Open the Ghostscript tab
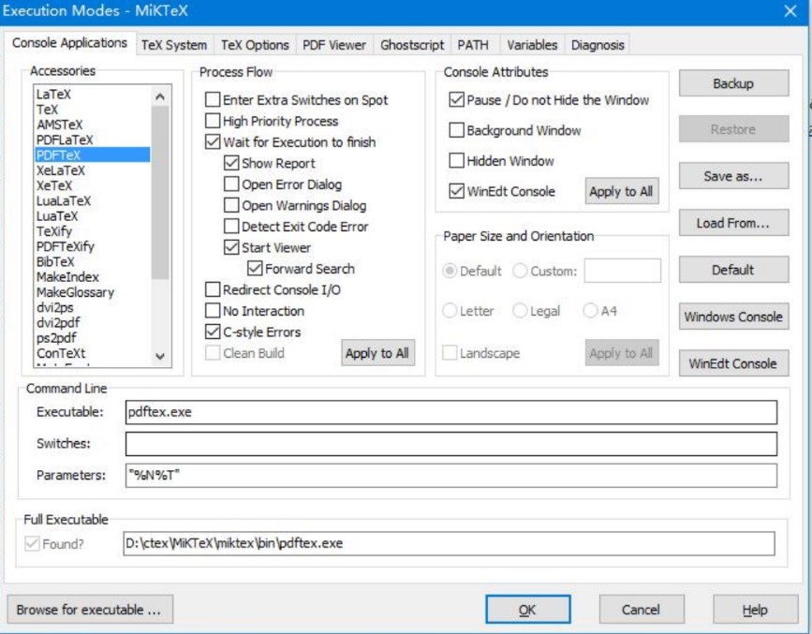812x634 pixels. point(412,45)
